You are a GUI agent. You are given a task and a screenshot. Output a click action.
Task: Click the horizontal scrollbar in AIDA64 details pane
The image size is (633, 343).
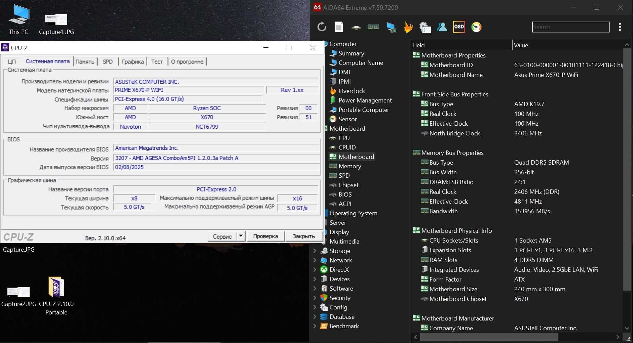[489, 337]
